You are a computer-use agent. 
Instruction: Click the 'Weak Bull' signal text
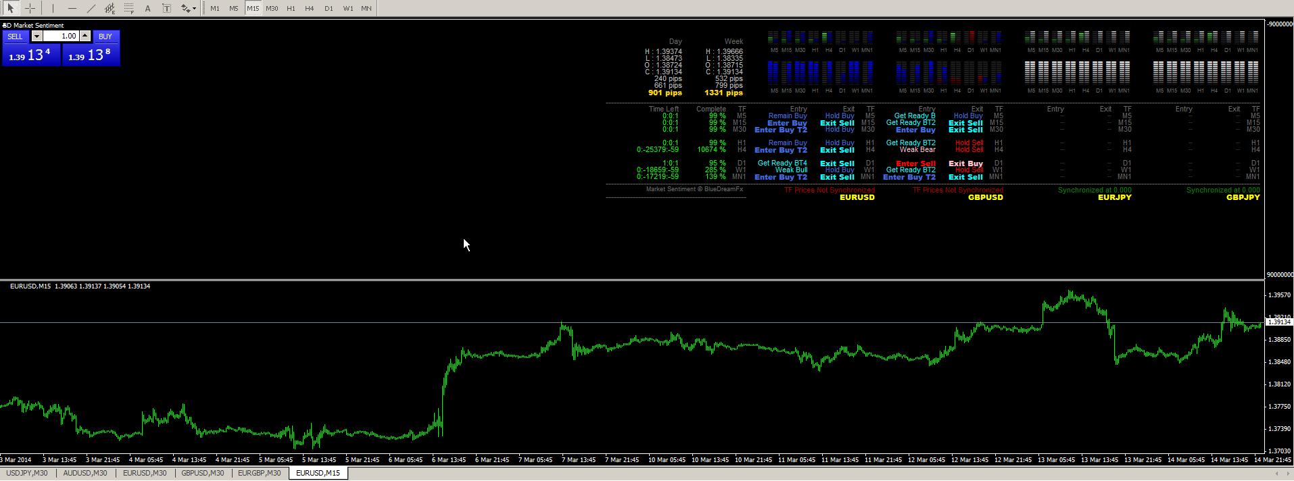coord(791,170)
